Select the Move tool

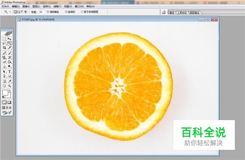(x=9, y=39)
